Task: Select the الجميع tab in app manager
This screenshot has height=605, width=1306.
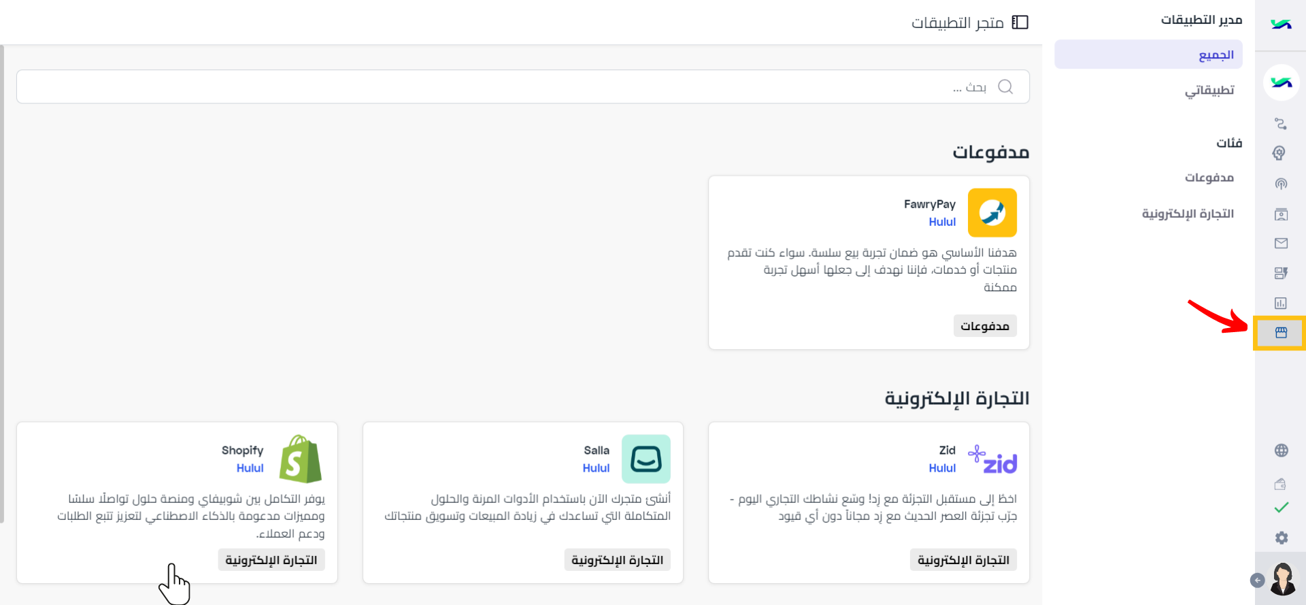Action: coord(1148,54)
